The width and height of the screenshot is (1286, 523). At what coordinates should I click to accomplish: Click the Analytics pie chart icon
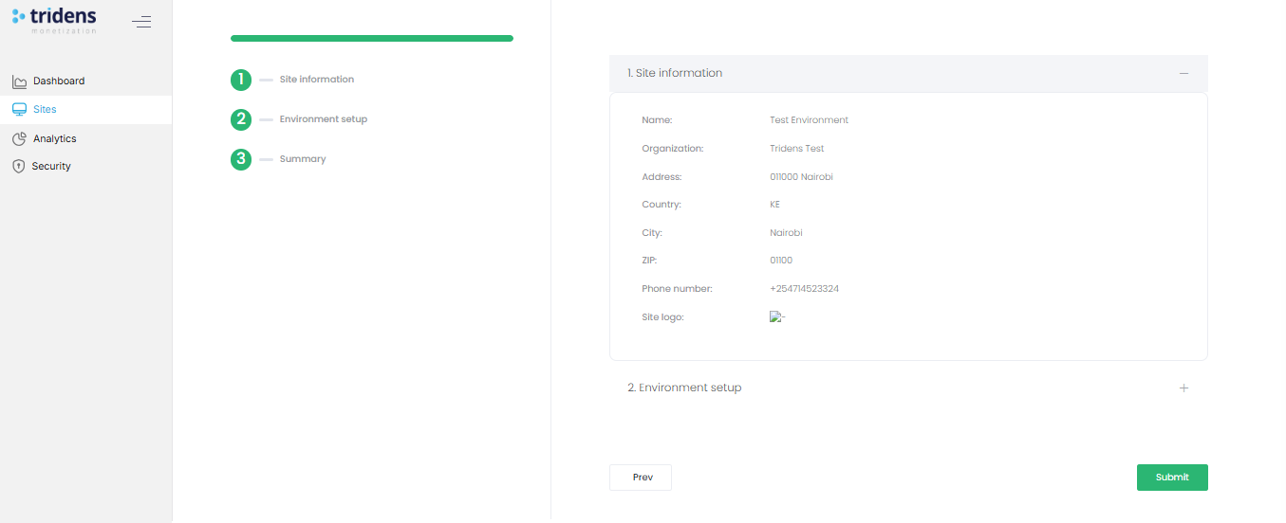pos(19,139)
